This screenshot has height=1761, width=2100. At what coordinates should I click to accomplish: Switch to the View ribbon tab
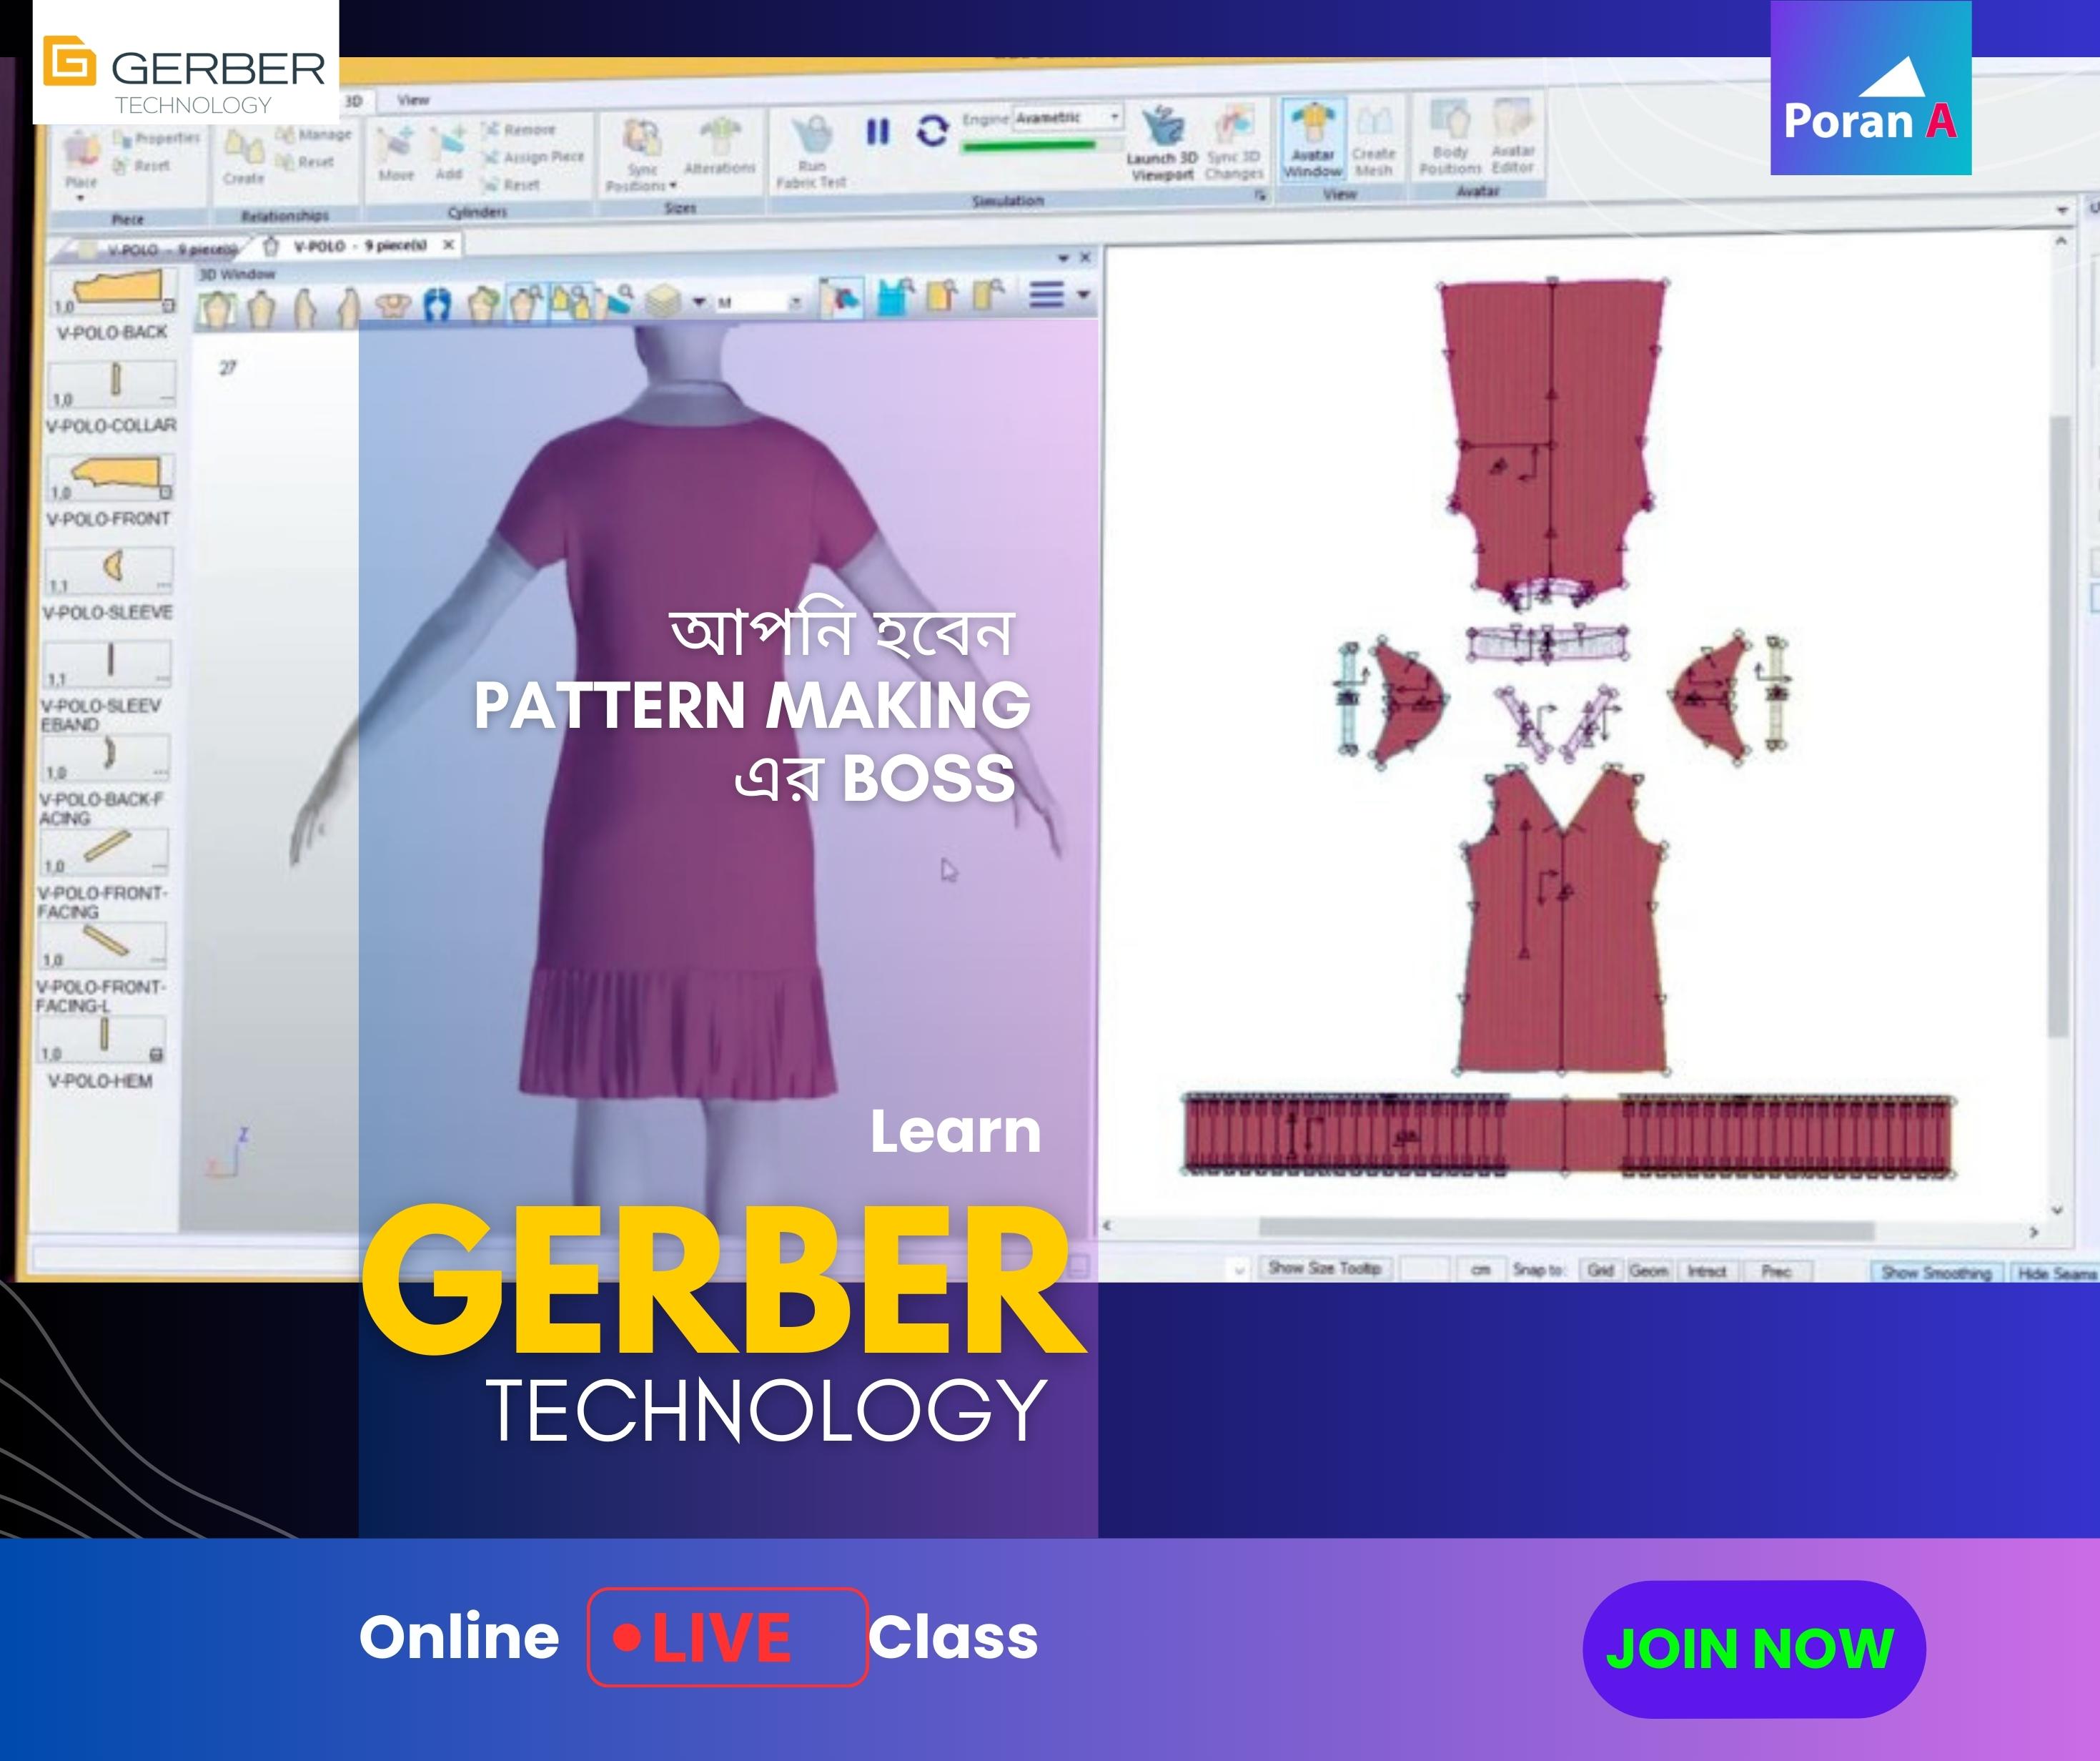coord(413,100)
